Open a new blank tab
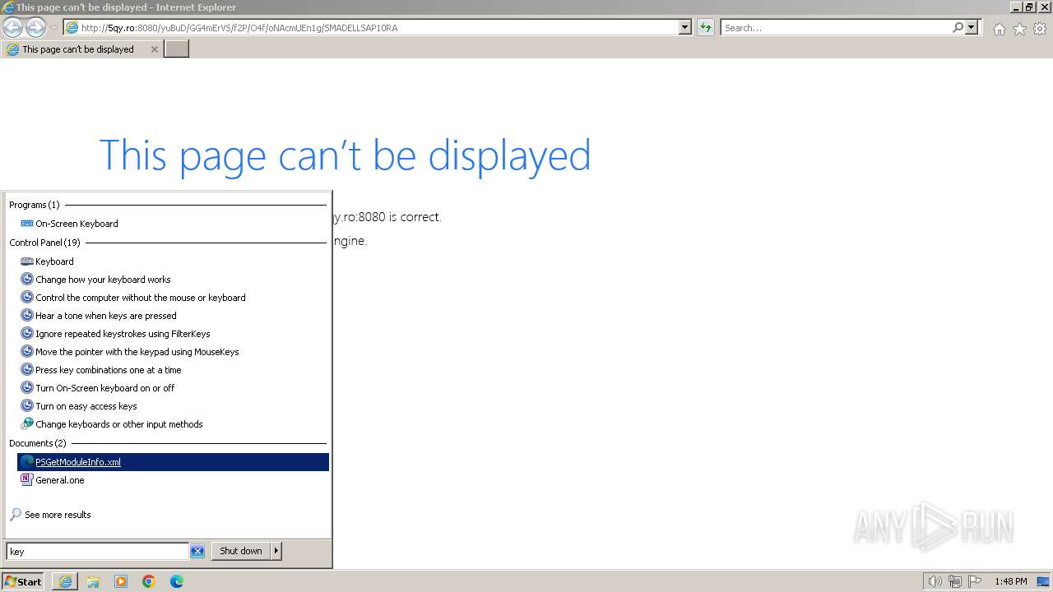 [177, 49]
